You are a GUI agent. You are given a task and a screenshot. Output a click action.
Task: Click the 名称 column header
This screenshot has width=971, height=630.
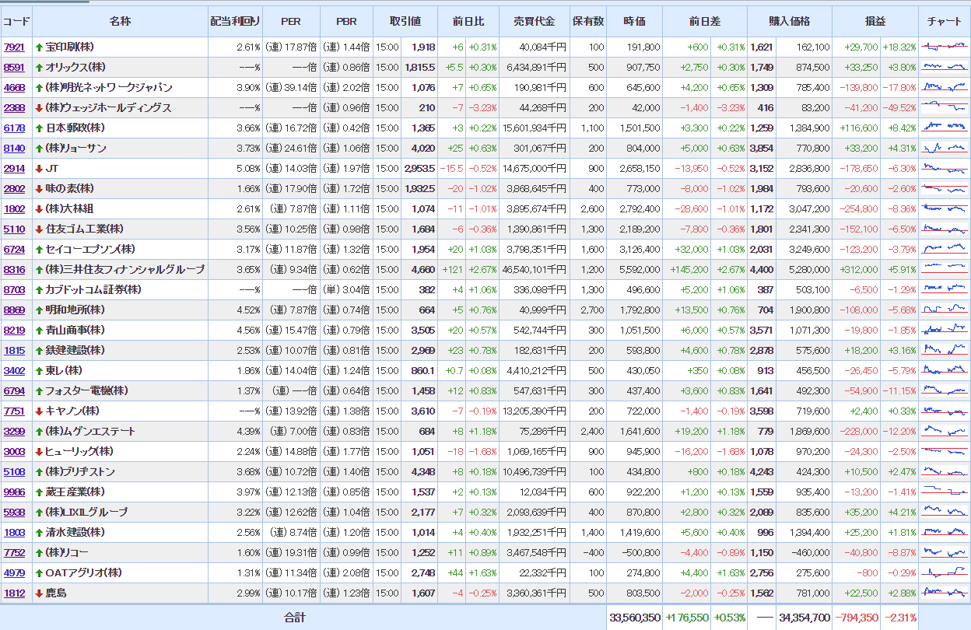point(120,22)
